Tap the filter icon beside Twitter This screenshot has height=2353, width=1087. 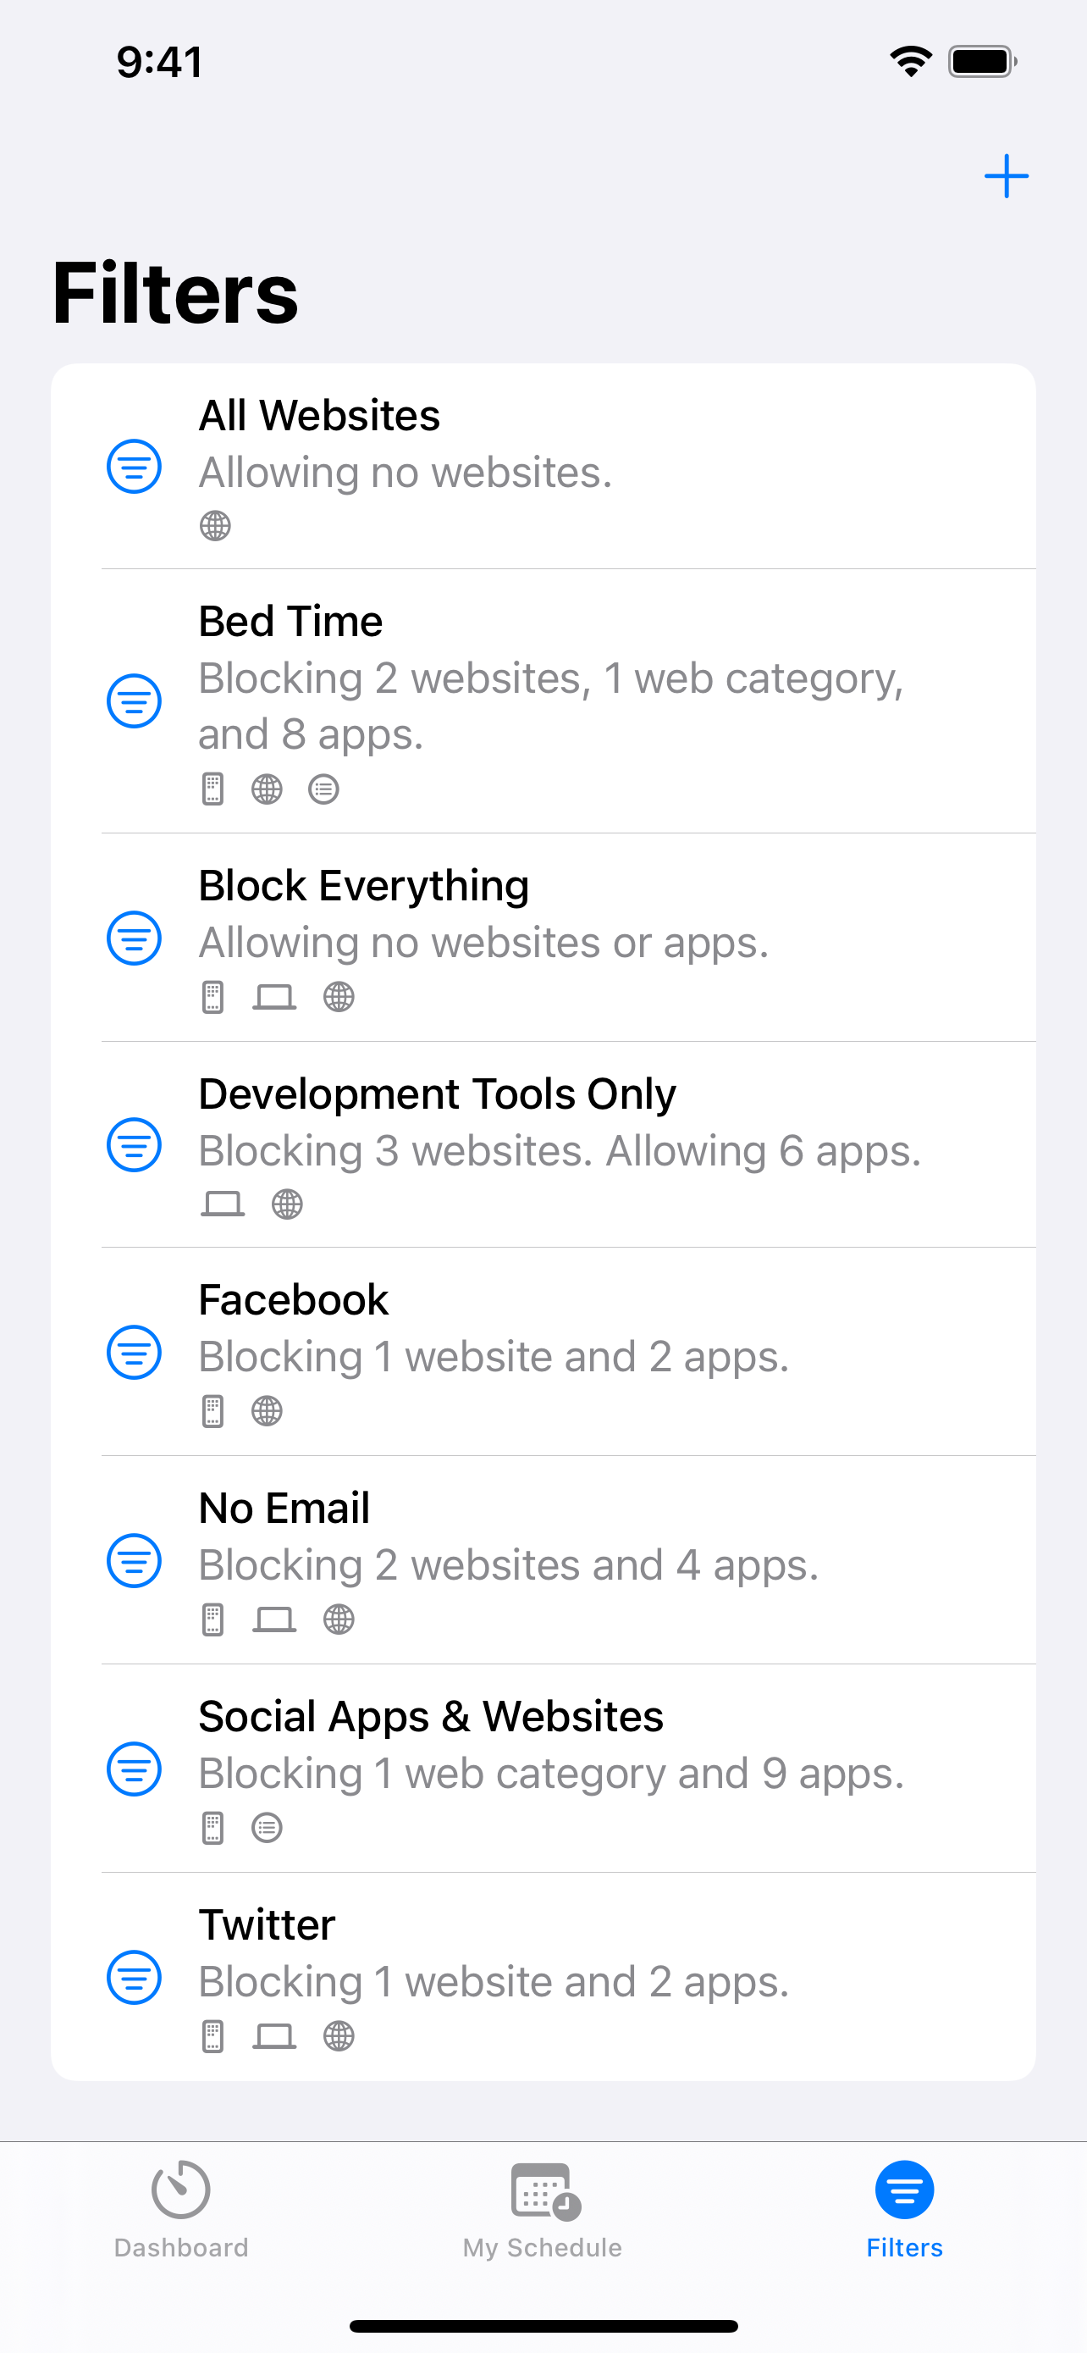(134, 1977)
